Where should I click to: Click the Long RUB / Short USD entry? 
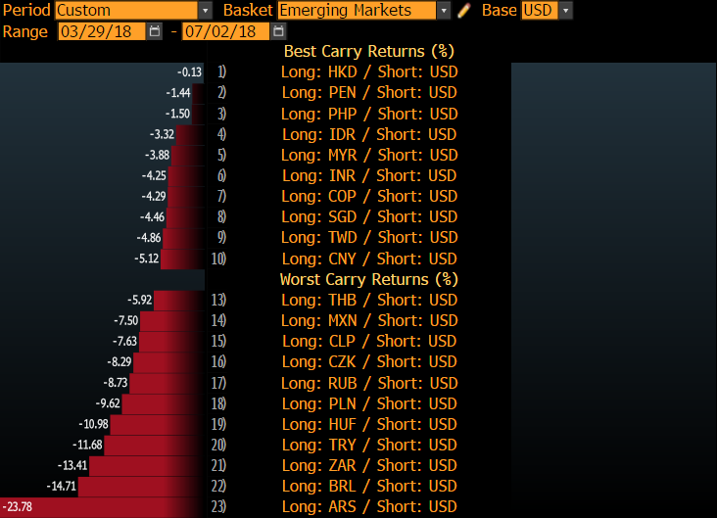368,383
